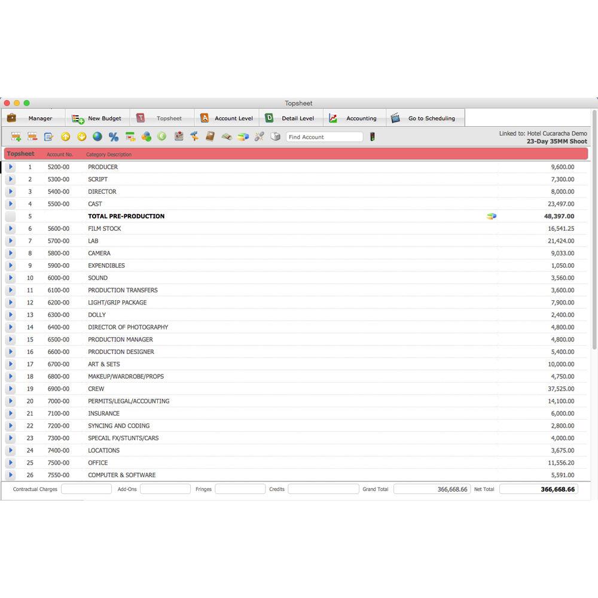Expand the PRODUCER account details
The width and height of the screenshot is (598, 598).
10,167
